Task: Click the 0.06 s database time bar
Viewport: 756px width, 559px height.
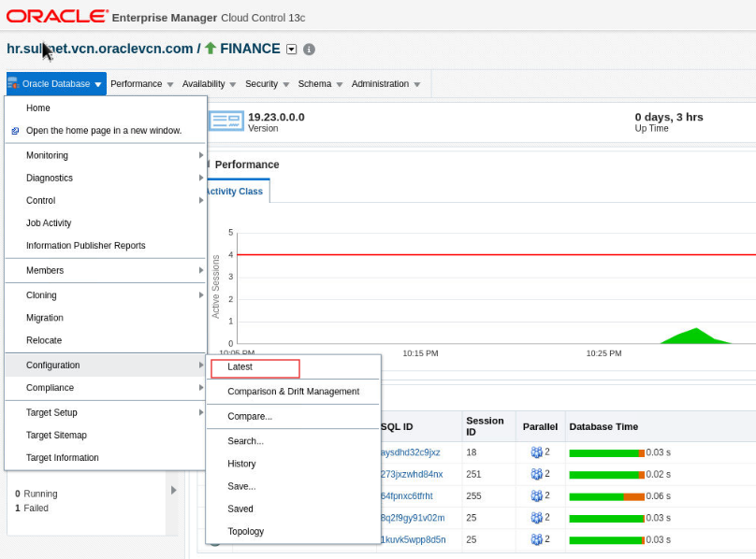Action: [606, 497]
